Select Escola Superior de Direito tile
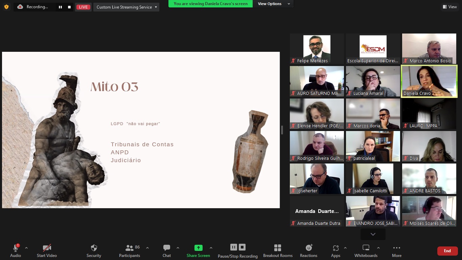This screenshot has height=260, width=462. pyautogui.click(x=373, y=49)
